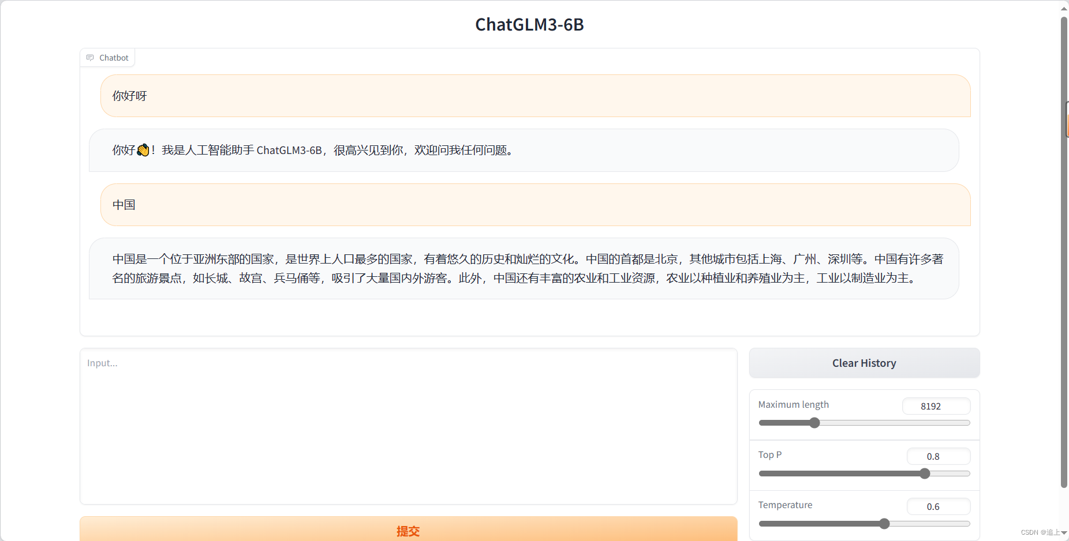This screenshot has width=1069, height=541.
Task: Click the Chatbot label icon
Action: (x=90, y=58)
